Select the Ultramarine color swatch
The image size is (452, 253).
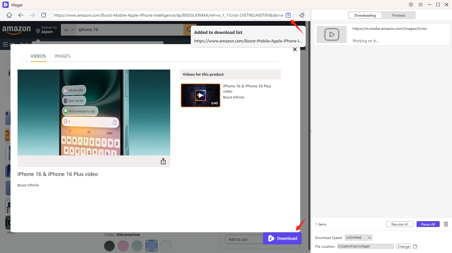point(152,246)
